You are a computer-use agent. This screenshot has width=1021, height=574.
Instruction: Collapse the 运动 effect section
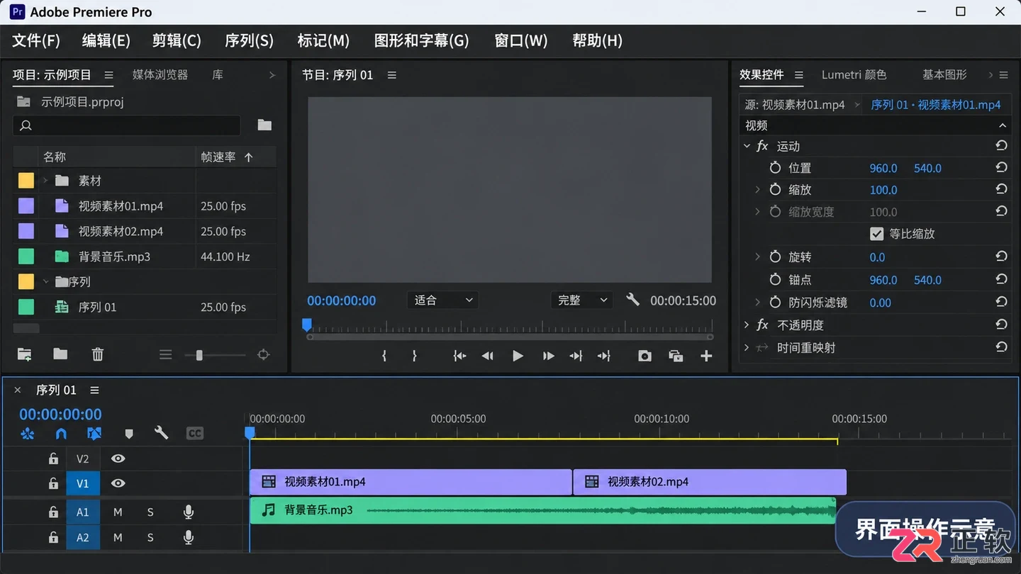(x=747, y=146)
